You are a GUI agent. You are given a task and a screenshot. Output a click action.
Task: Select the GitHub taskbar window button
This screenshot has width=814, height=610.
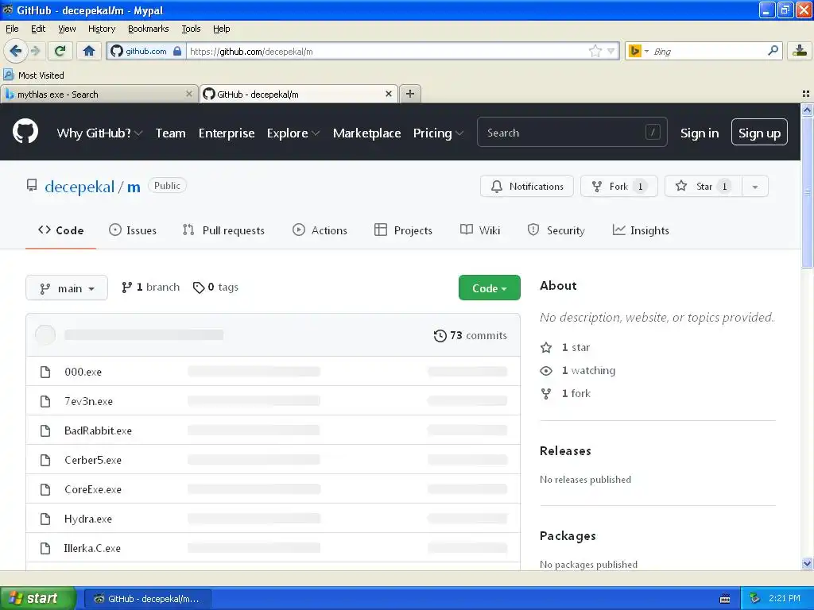click(x=147, y=599)
